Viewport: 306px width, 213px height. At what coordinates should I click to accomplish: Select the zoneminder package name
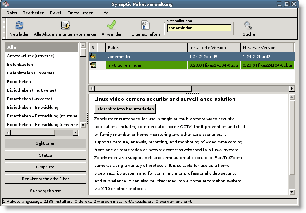point(119,57)
